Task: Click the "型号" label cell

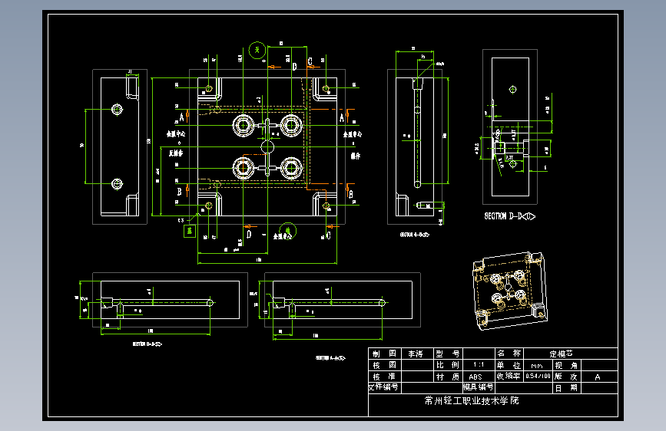Action: (448, 354)
